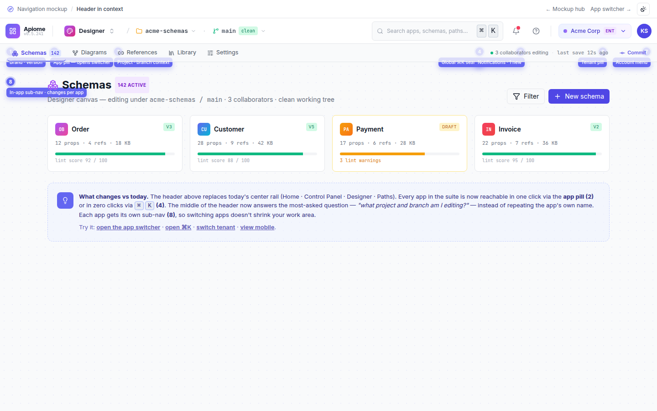Click the ENT badge in the tenant pill
The image size is (657, 411).
pos(610,31)
